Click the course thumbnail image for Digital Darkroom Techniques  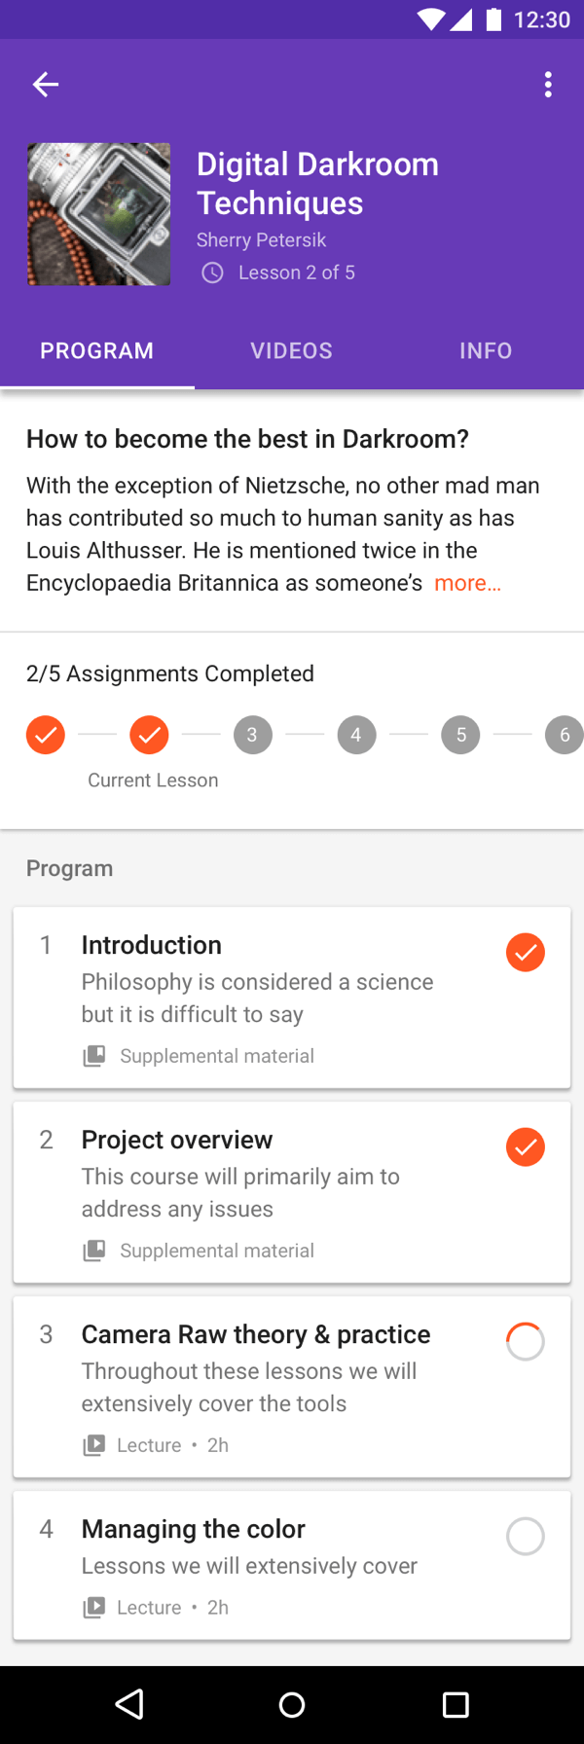[98, 214]
